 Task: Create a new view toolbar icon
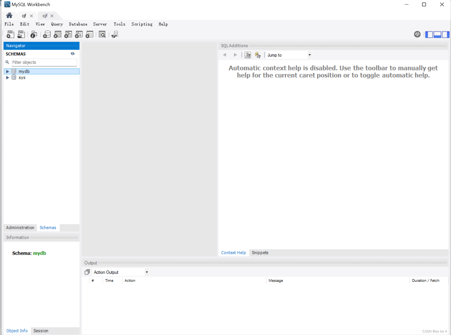point(68,34)
